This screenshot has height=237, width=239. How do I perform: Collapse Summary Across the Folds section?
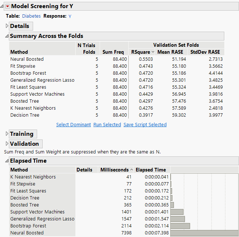pyautogui.click(x=7, y=36)
